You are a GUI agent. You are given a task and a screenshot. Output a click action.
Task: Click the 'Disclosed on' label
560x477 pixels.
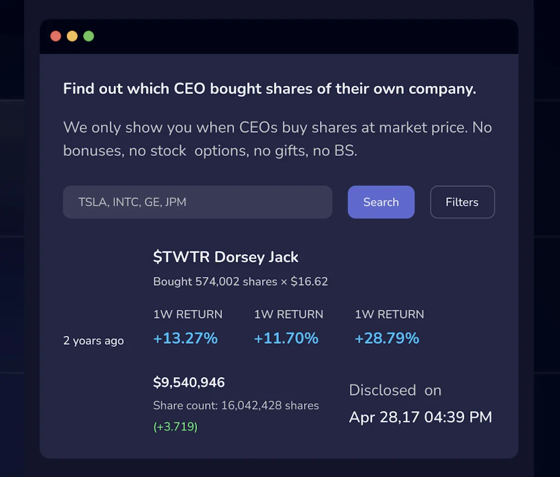point(395,390)
